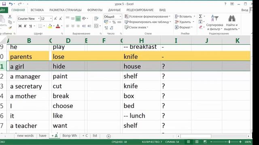This screenshot has height=145, width=259.
Task: Click the red font color A icon
Action: tap(58, 26)
